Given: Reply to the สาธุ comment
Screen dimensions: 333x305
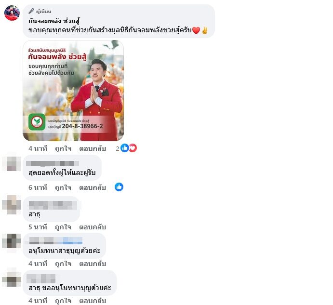Looking at the screenshot, I should (x=93, y=227).
